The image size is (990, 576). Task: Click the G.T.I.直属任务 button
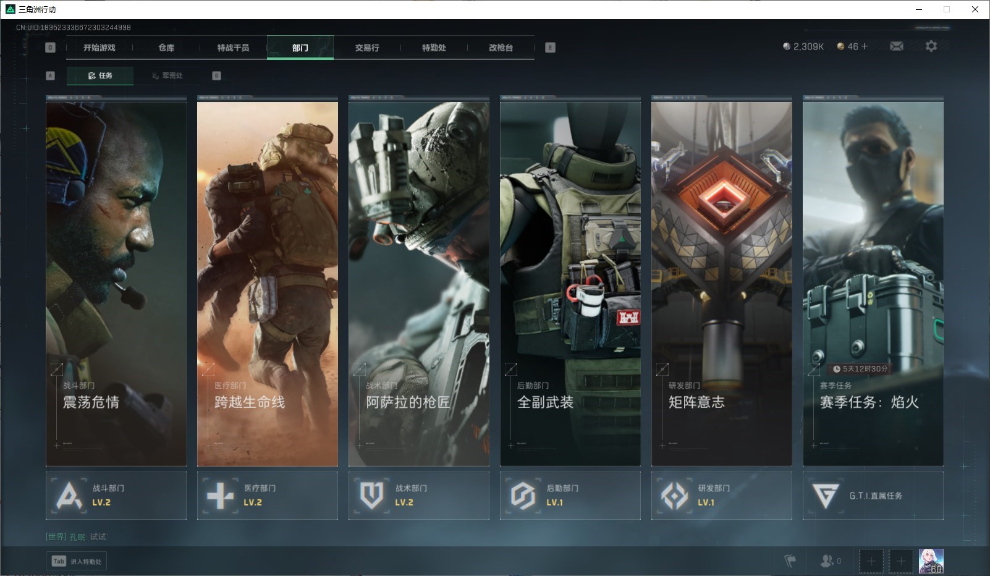tap(873, 496)
